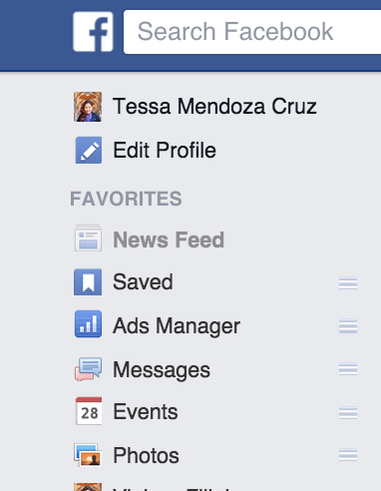Select News Feed in Favorites
The height and width of the screenshot is (491, 381).
169,240
